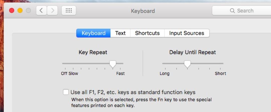This screenshot has height=112, width=271.
Task: Select the Input Sources tab
Action: (x=187, y=33)
